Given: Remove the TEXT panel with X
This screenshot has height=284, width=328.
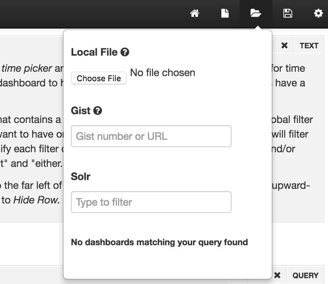Looking at the screenshot, I should click(285, 46).
